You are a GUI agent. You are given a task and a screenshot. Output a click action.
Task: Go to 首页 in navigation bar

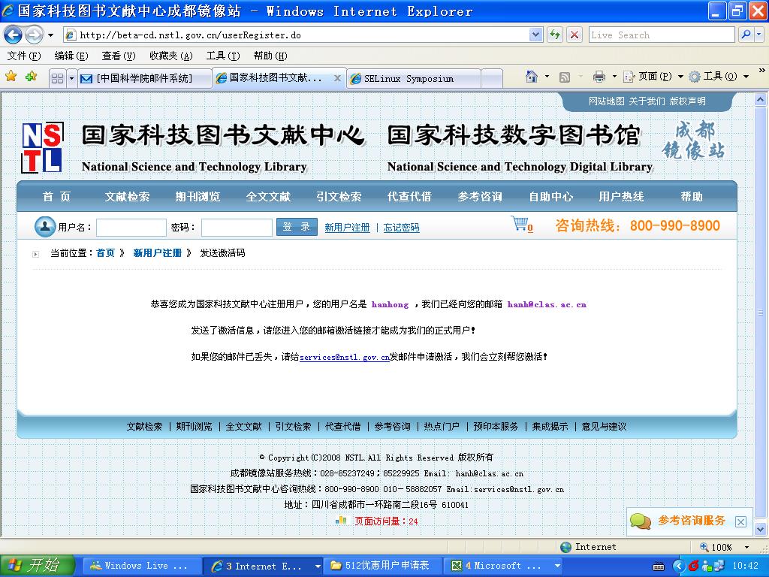56,197
